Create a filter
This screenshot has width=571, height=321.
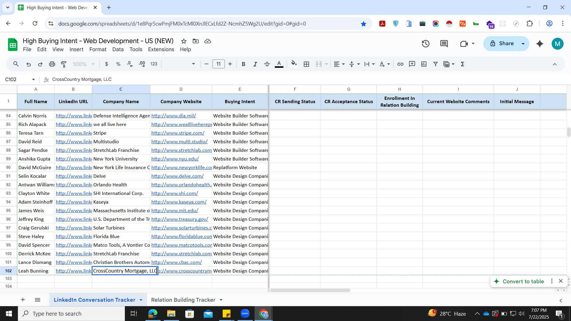click(435, 64)
